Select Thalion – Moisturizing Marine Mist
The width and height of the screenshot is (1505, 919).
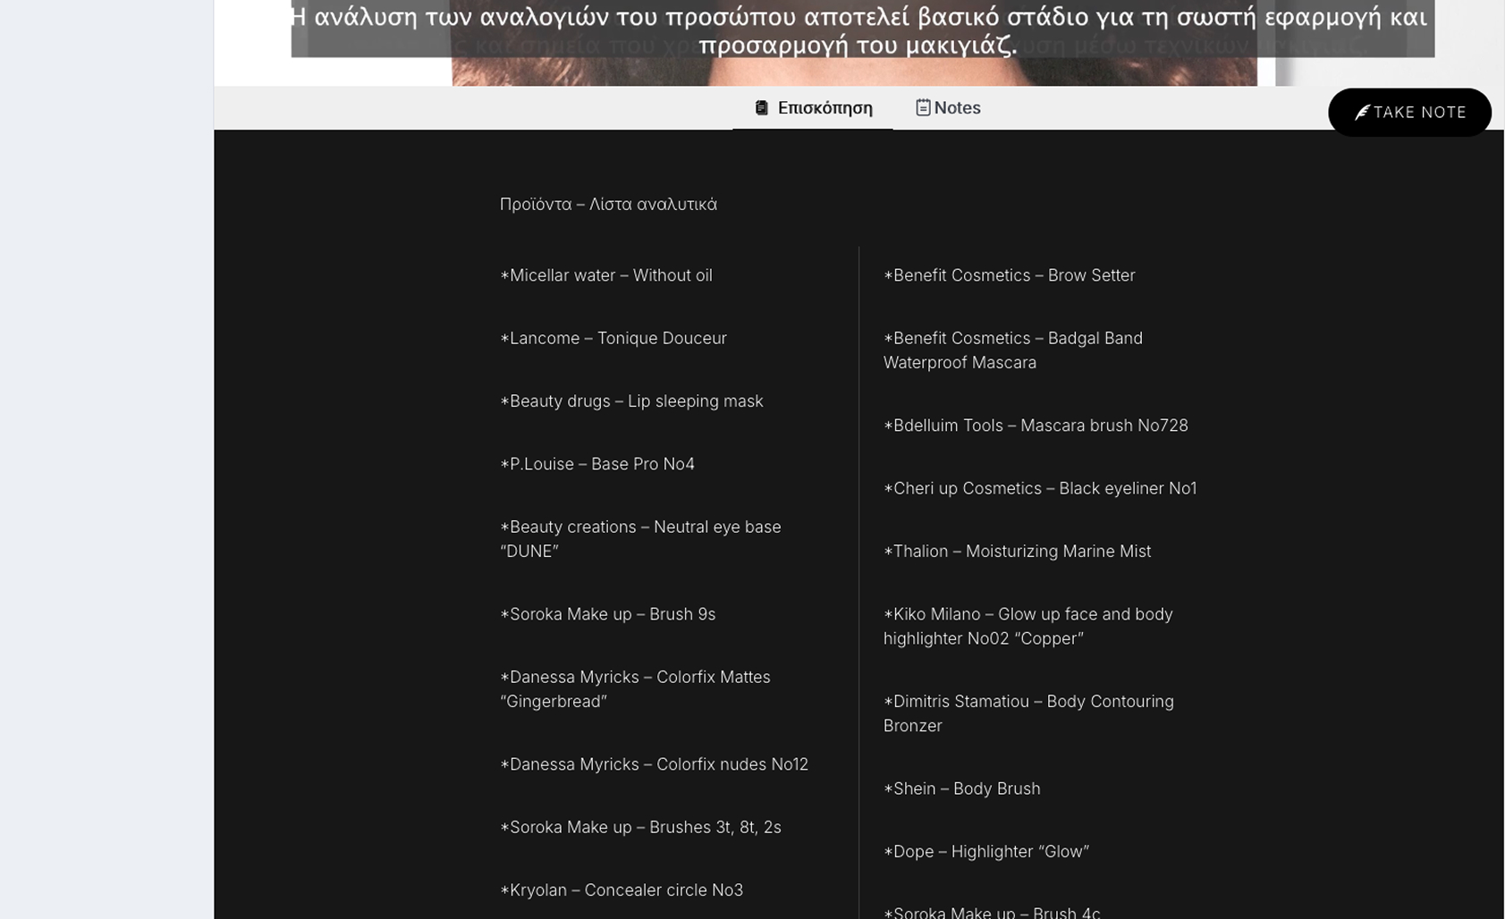coord(1017,552)
